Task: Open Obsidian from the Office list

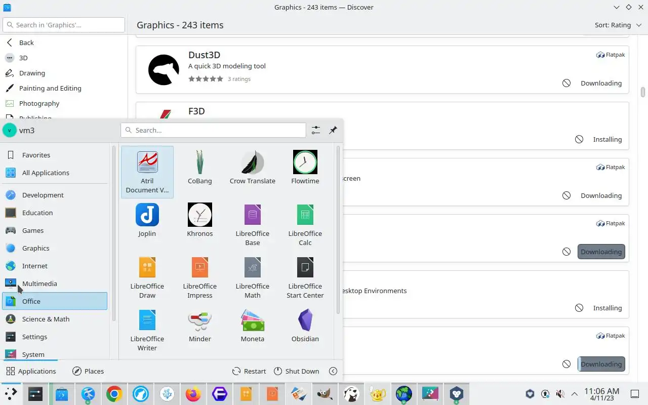Action: pyautogui.click(x=305, y=330)
